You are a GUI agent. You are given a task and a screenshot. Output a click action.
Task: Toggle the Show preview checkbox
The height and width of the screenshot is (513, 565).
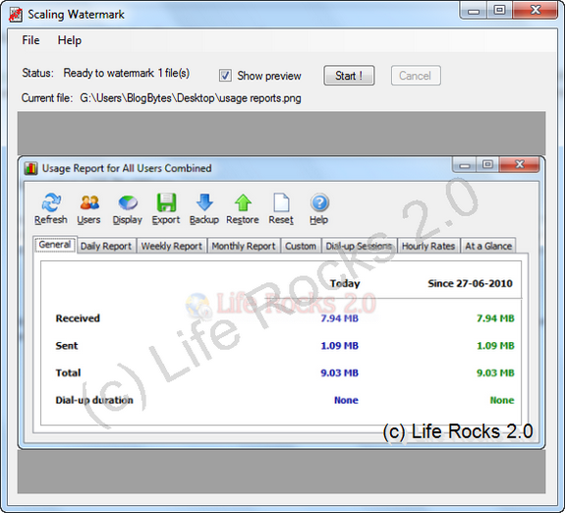pyautogui.click(x=226, y=76)
